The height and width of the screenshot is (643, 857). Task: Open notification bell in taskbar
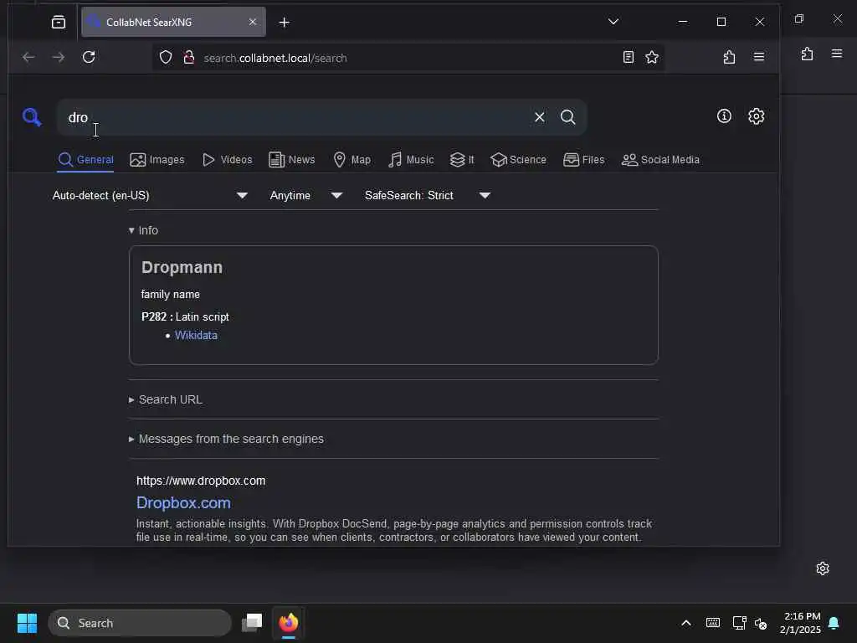pyautogui.click(x=834, y=623)
